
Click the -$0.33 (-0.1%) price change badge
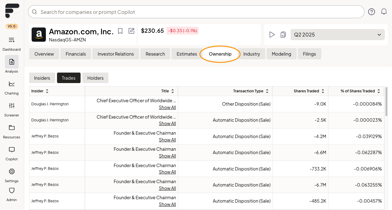point(183,31)
